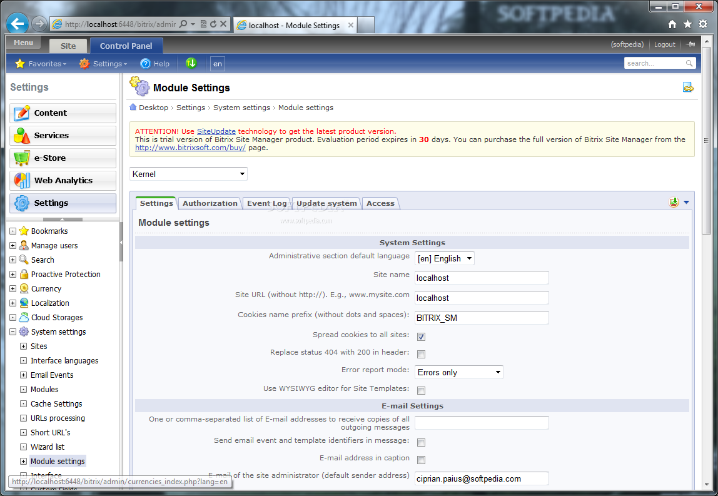Click the Logout link
718x496 pixels.
pyautogui.click(x=664, y=44)
